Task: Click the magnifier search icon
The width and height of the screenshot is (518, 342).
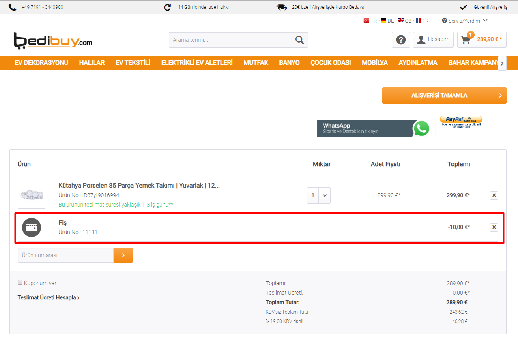Action: 299,40
